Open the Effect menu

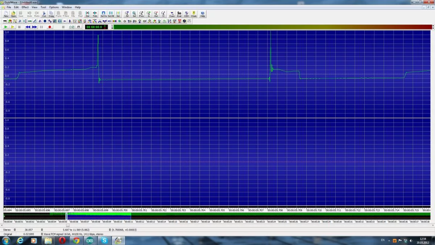tap(25, 7)
